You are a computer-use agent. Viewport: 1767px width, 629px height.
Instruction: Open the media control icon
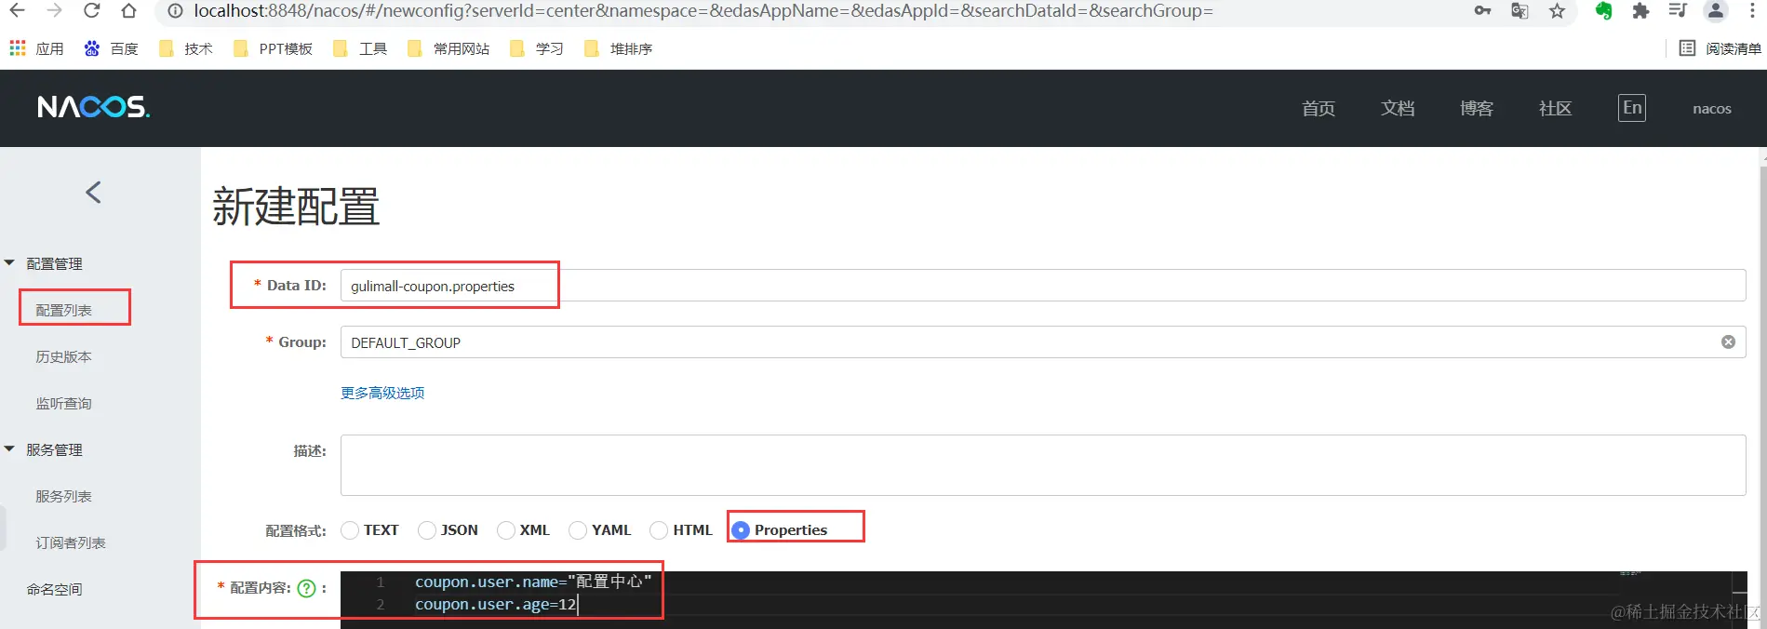click(1678, 11)
